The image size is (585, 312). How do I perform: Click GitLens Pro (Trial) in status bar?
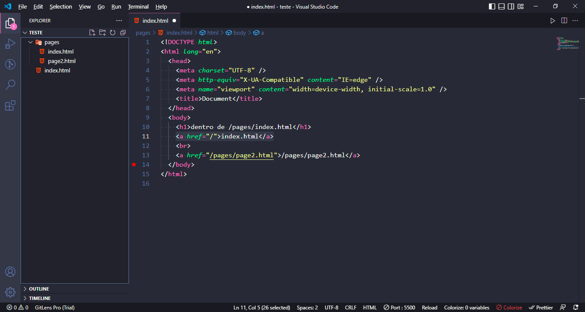[55, 307]
